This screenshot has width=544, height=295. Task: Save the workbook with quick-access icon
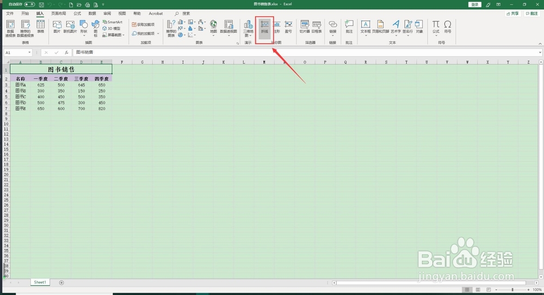pyautogui.click(x=41, y=4)
